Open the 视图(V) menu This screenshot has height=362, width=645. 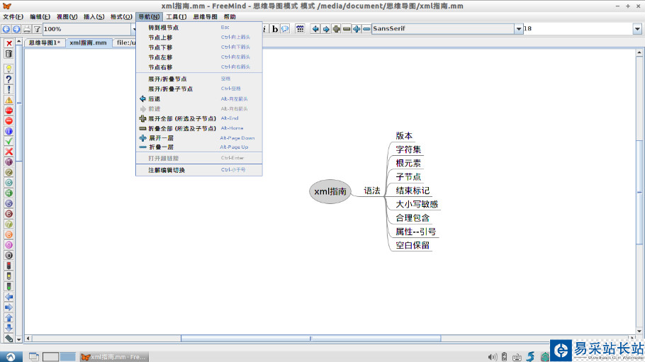coord(67,17)
